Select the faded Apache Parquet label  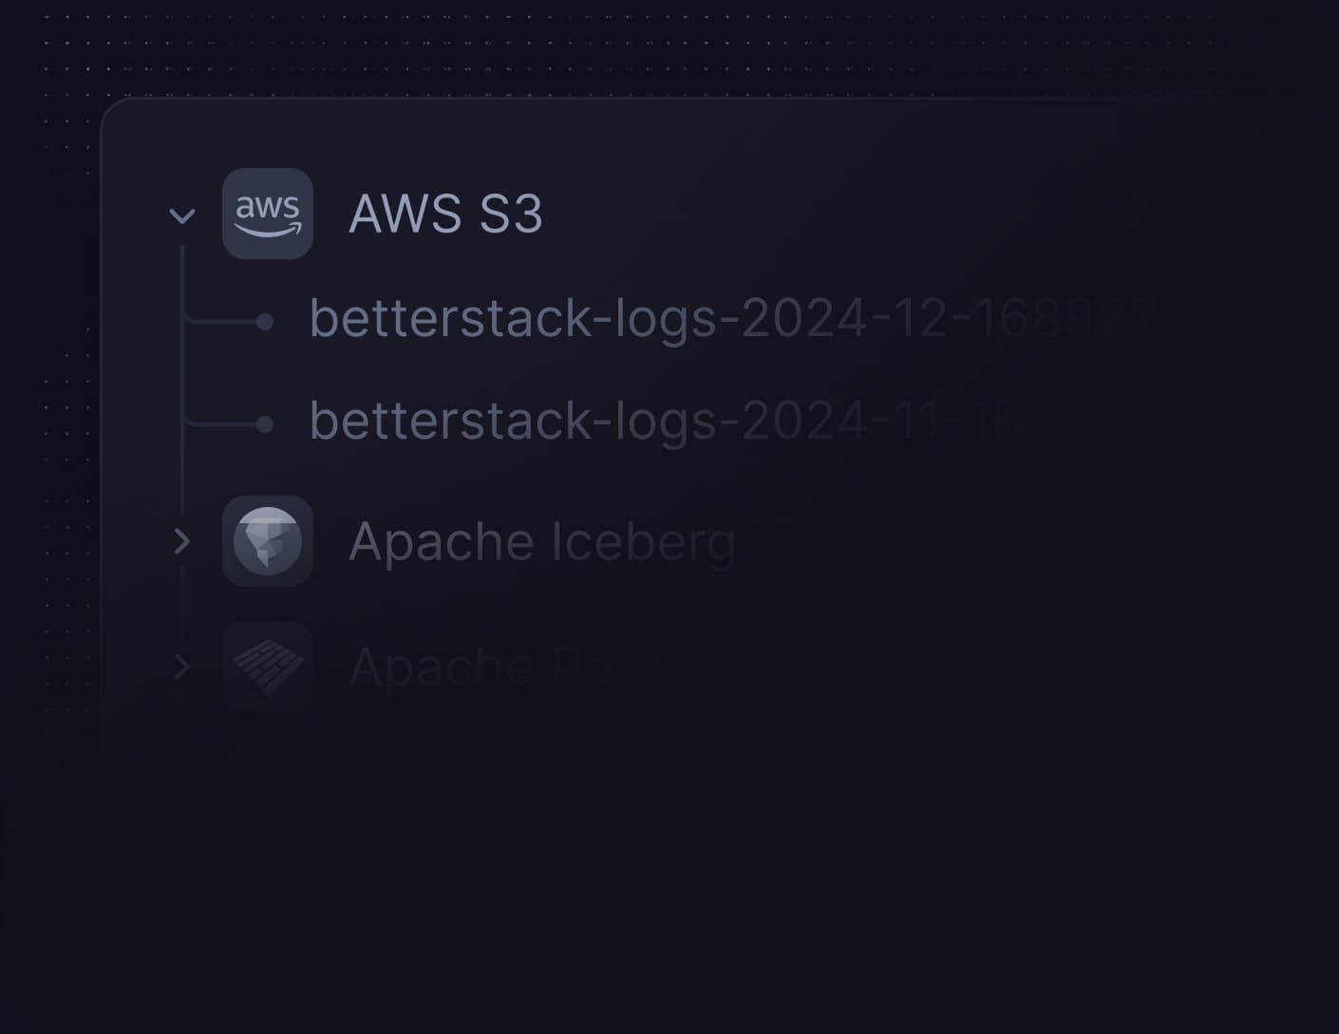tap(475, 667)
